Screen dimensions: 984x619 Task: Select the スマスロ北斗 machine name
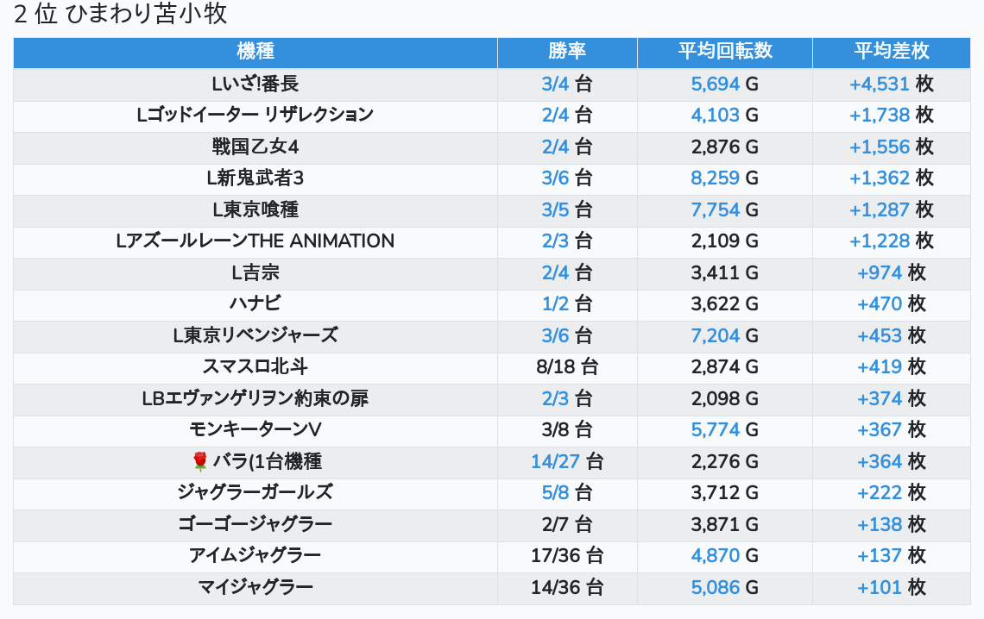click(x=255, y=366)
